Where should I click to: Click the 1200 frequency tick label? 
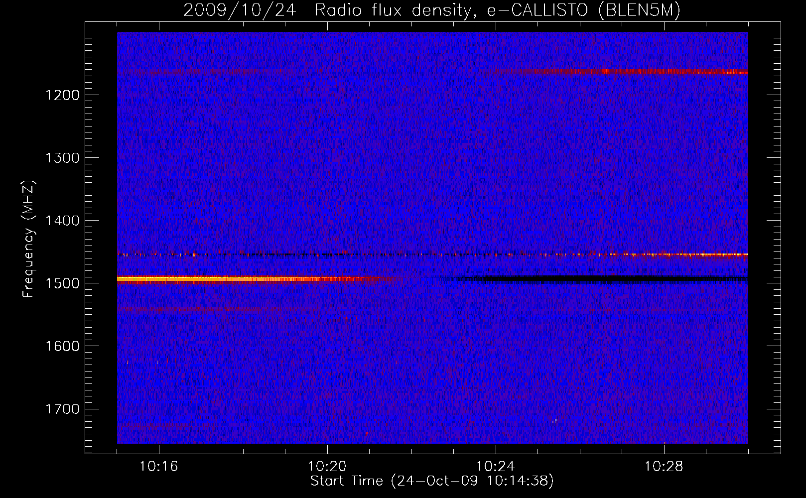(x=62, y=95)
